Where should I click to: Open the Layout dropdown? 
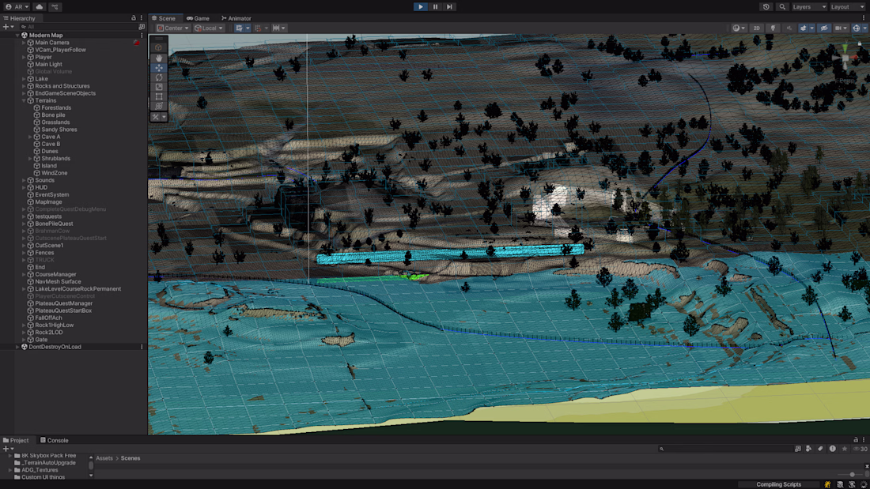[847, 6]
